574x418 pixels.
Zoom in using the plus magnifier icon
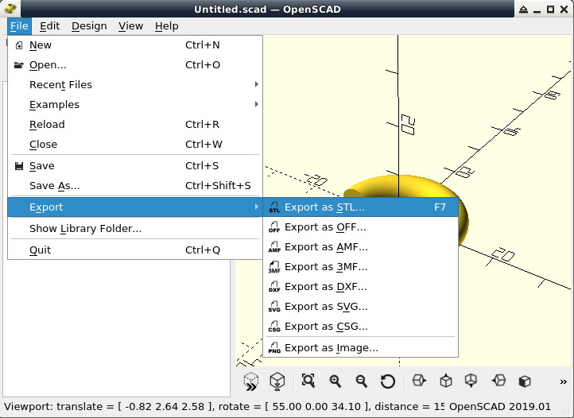[x=335, y=381]
